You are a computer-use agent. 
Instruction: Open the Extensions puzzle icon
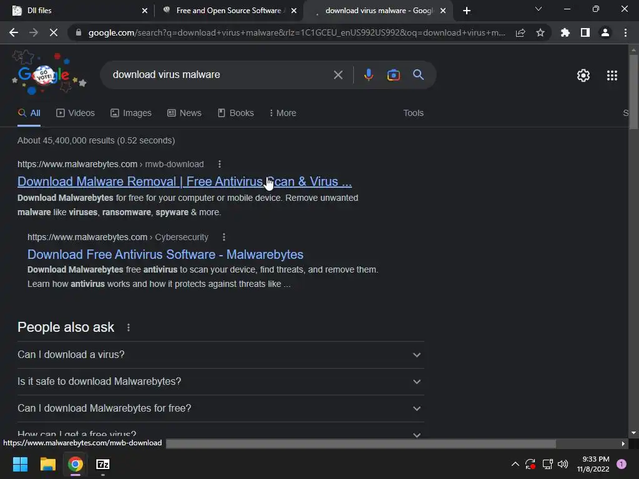pyautogui.click(x=565, y=32)
